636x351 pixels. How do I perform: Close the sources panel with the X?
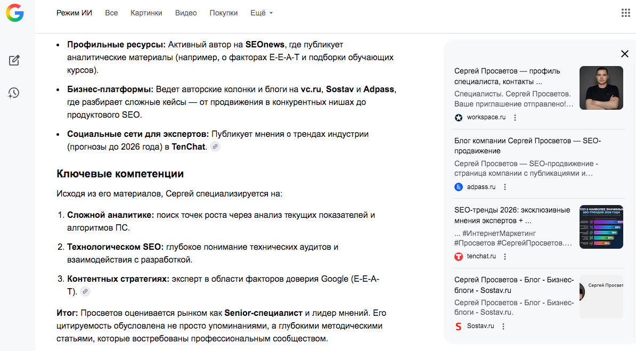click(624, 54)
